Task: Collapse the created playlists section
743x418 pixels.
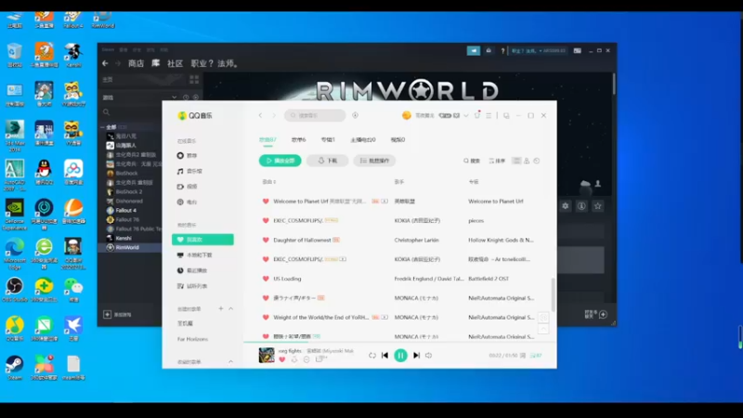Action: coord(230,308)
